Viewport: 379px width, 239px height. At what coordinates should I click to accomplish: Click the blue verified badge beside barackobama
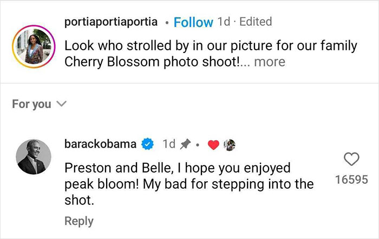(x=147, y=144)
